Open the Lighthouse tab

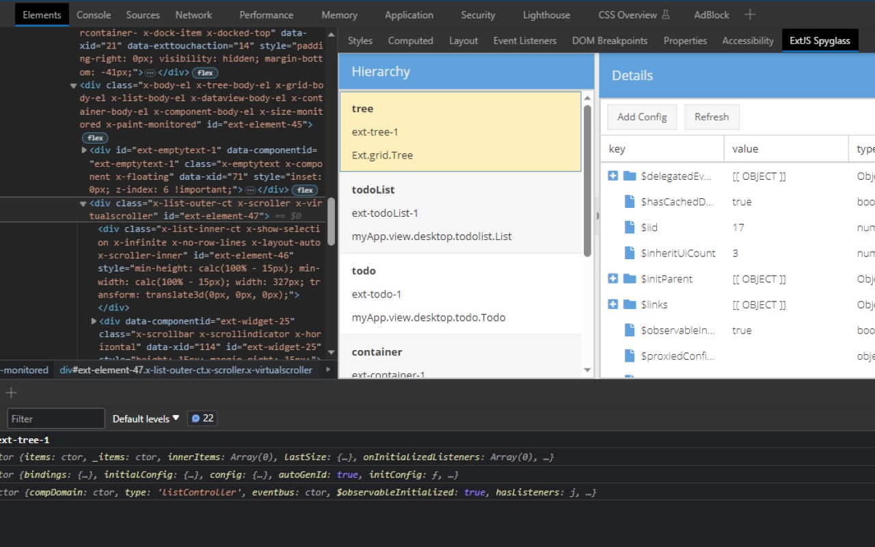[x=546, y=14]
